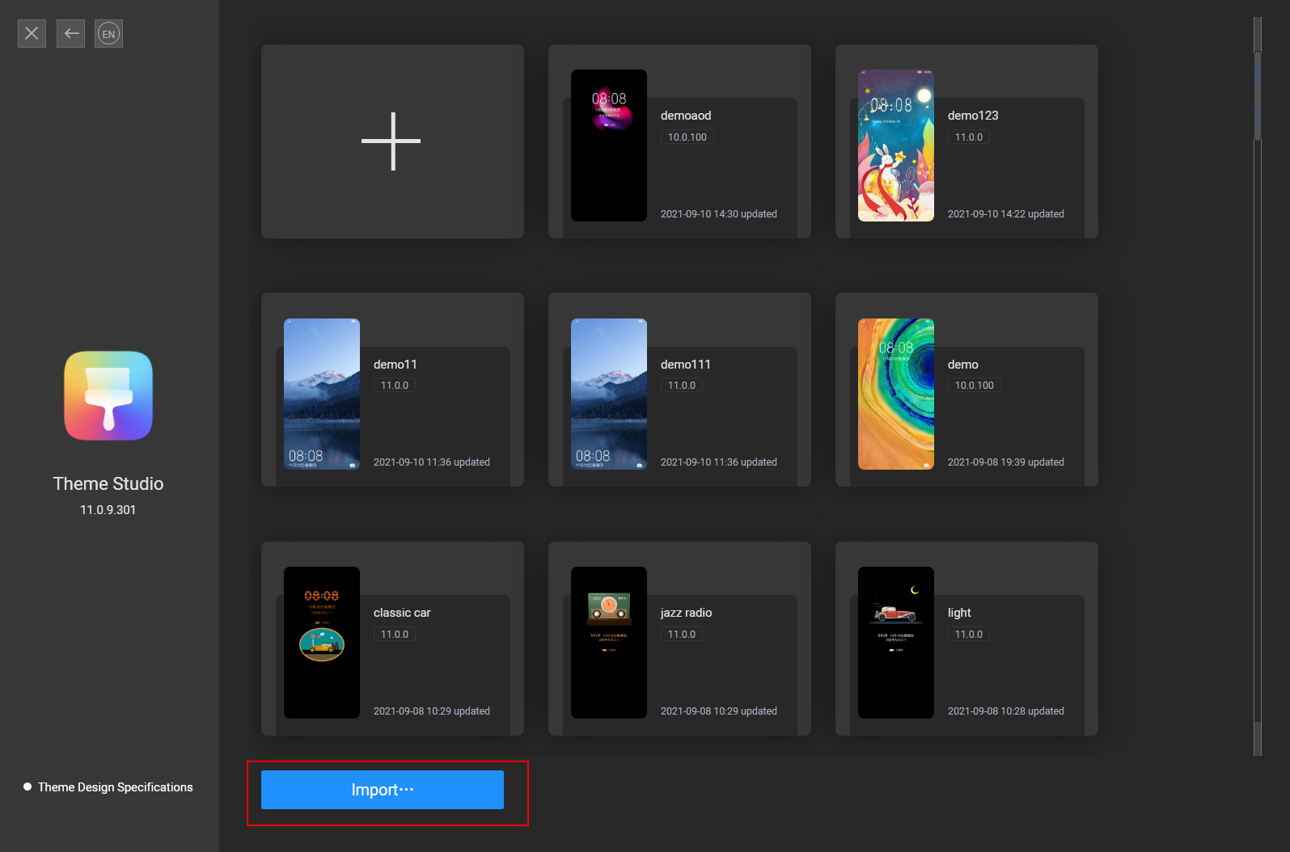The image size is (1290, 852).
Task: Open the demoaod theme preview thumbnail
Action: point(608,146)
